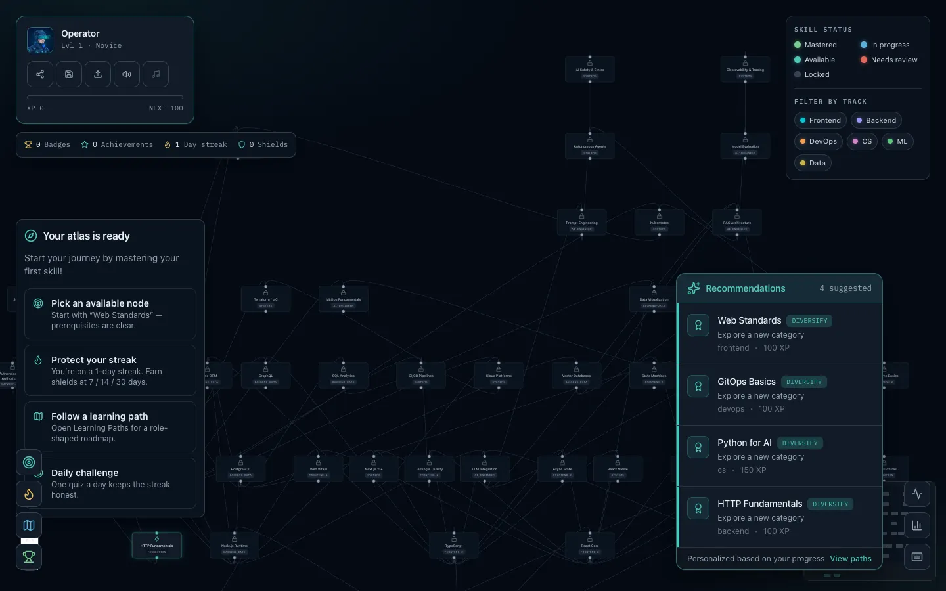
Task: Click the 'Needs review' legend entry
Action: click(x=889, y=60)
